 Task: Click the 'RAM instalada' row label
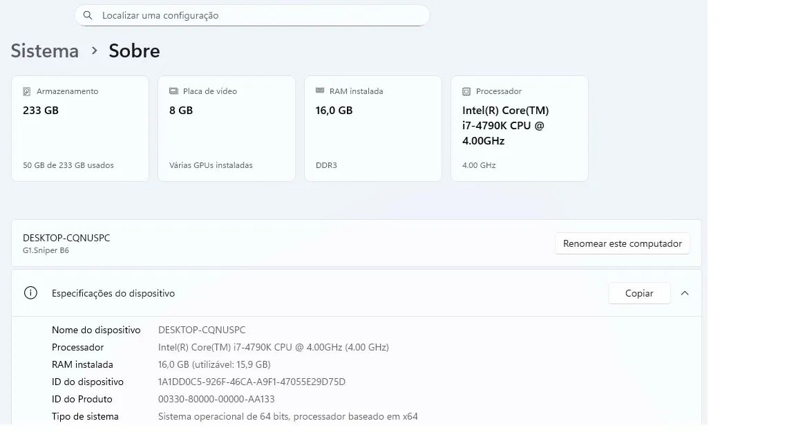[82, 364]
